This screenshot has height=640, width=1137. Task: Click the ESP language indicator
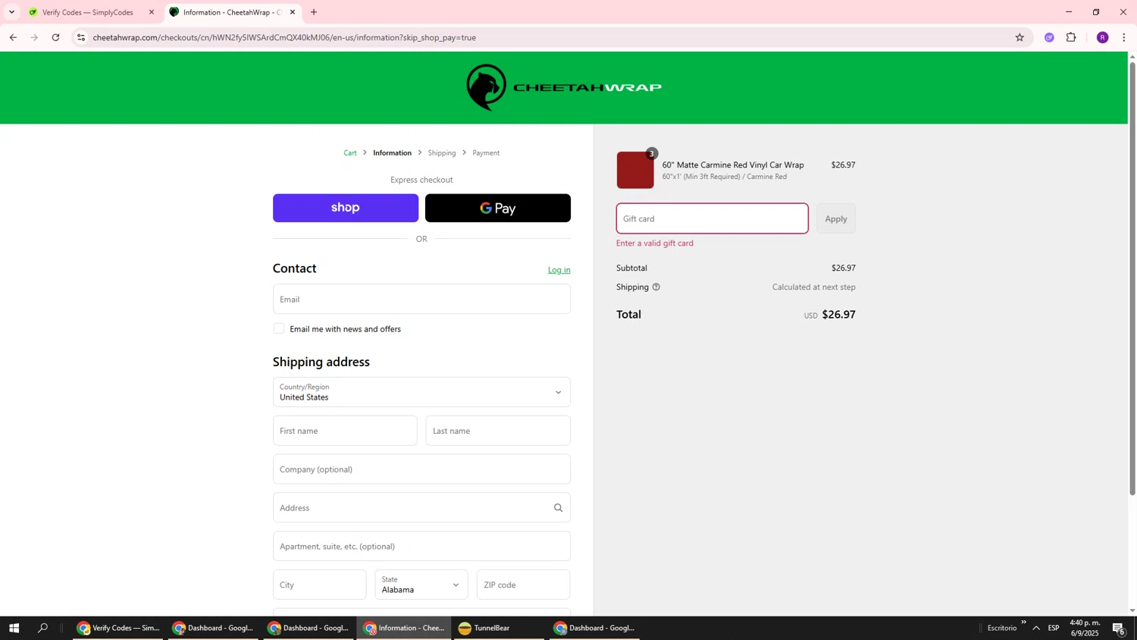tap(1054, 628)
